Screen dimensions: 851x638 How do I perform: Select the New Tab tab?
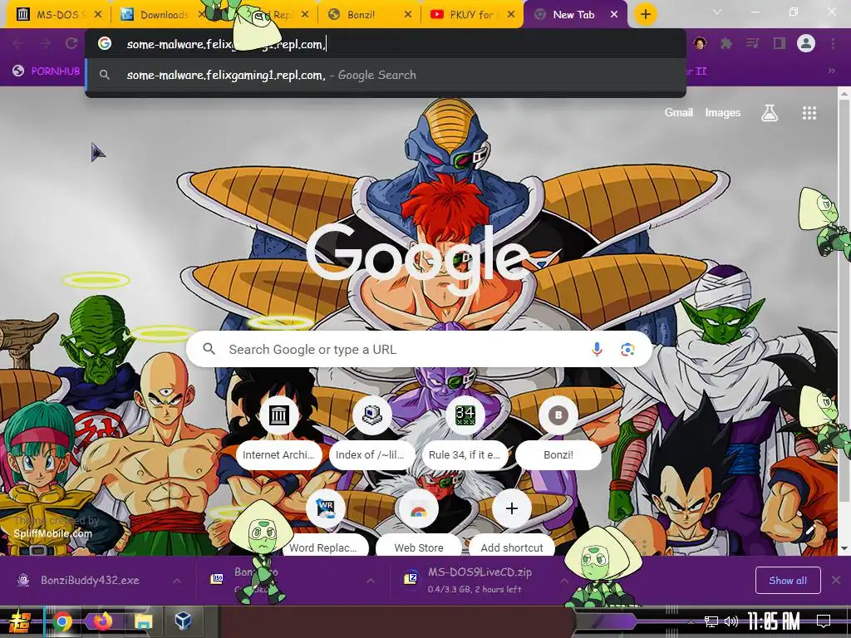573,15
